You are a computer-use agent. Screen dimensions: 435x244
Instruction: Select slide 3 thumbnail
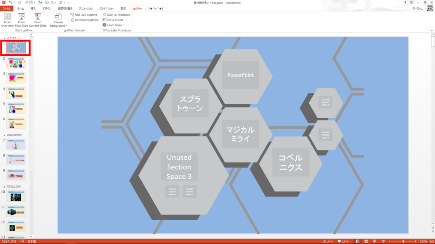[16, 78]
